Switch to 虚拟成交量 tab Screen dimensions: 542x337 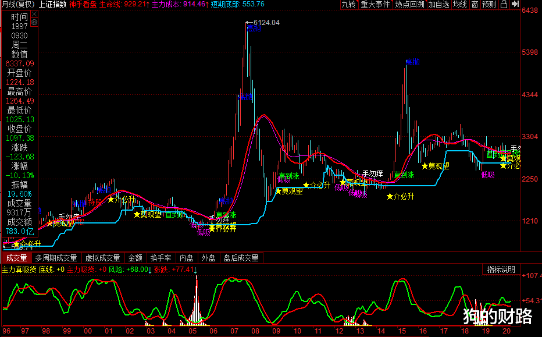click(x=103, y=258)
